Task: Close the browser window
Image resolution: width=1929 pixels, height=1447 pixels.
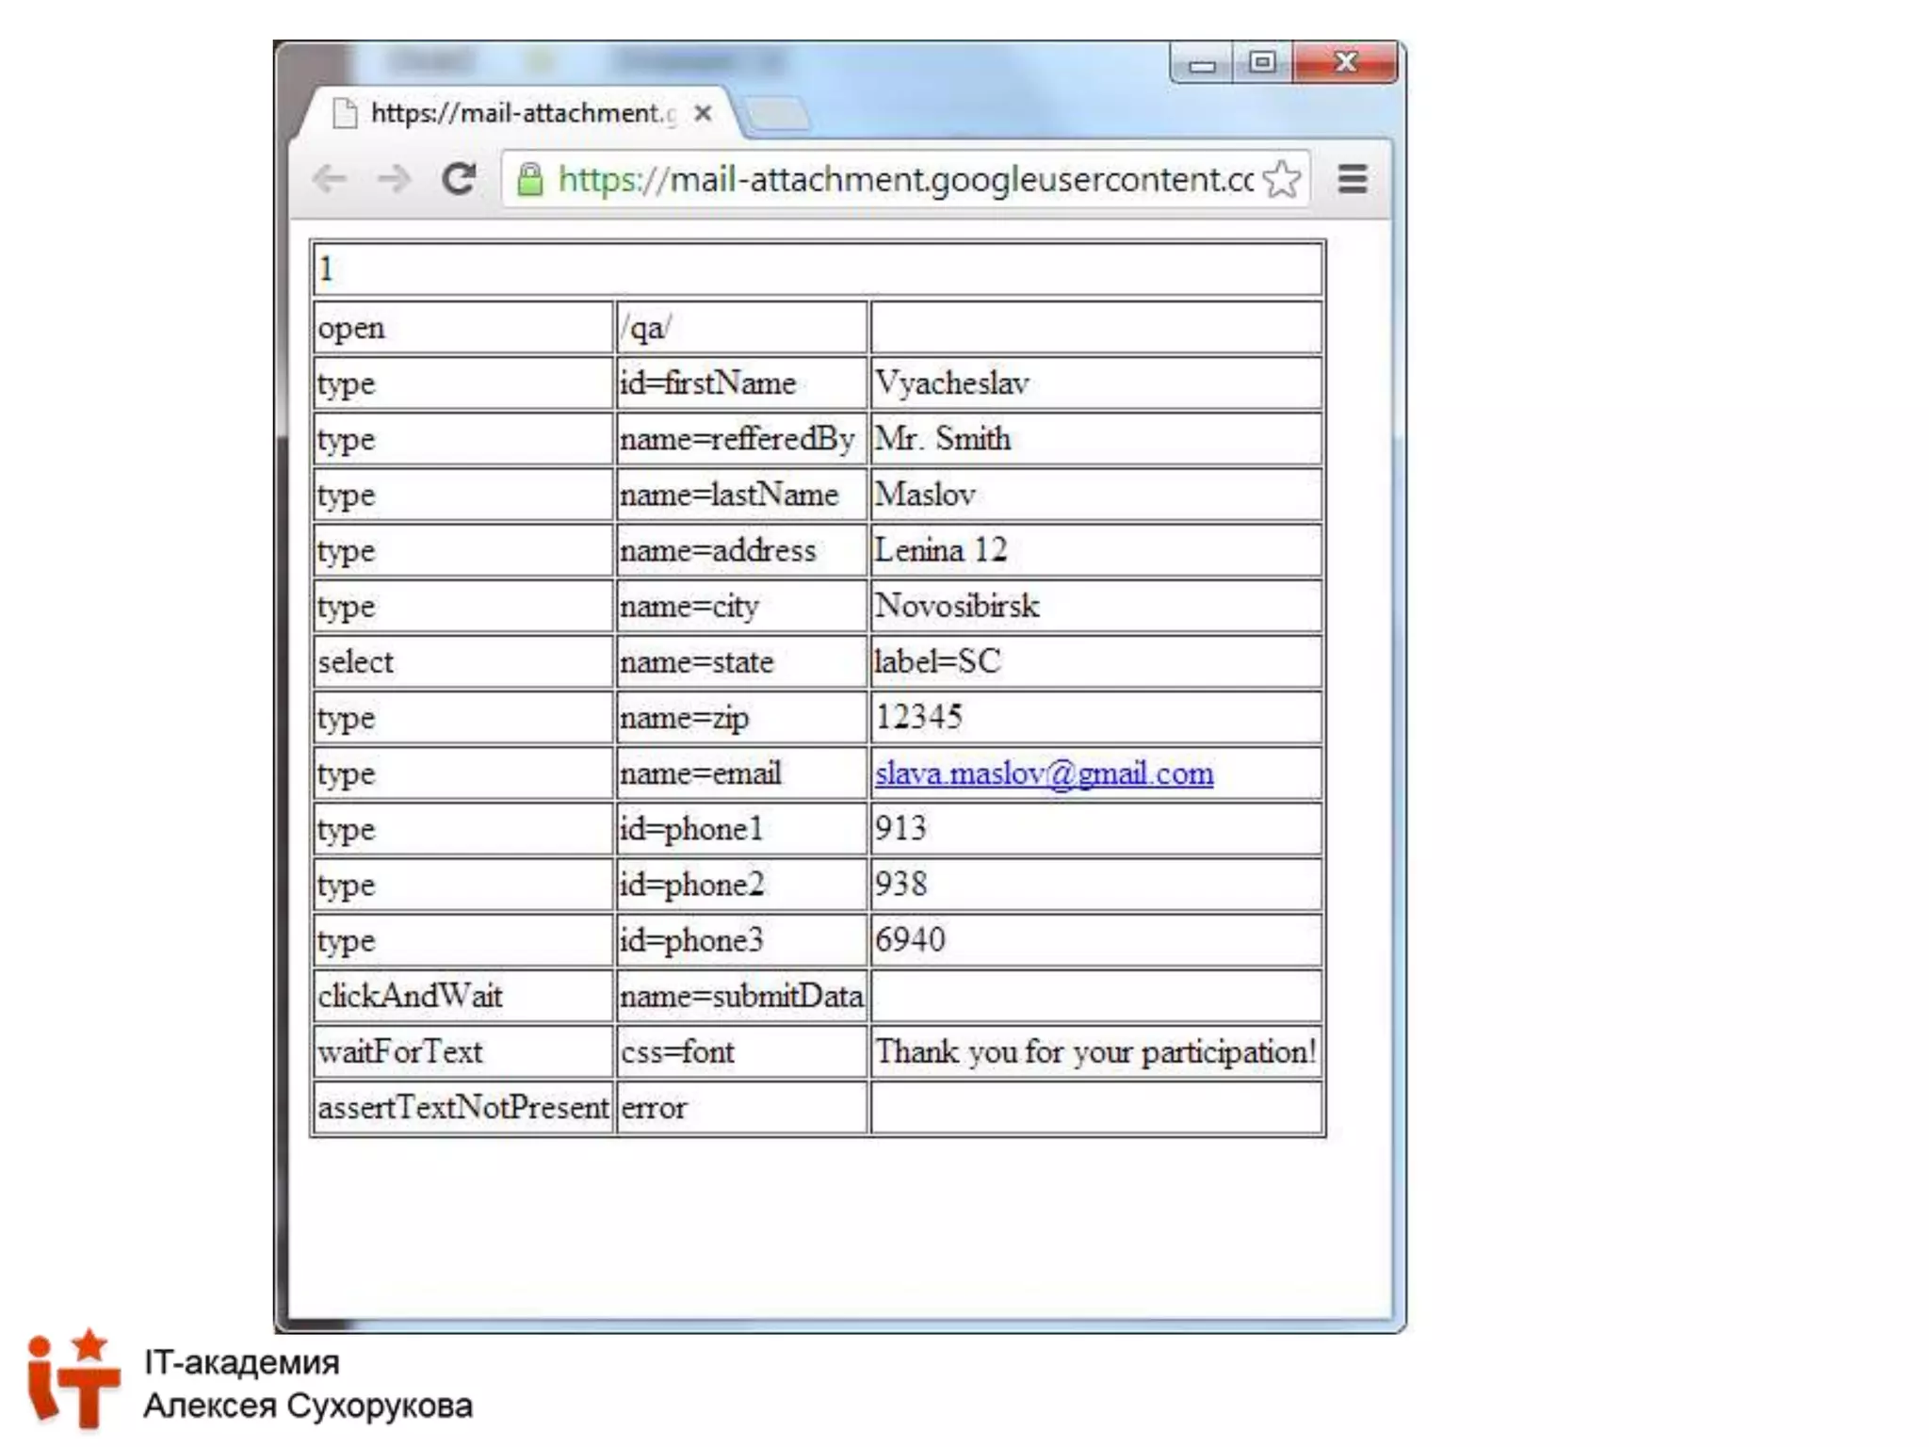Action: (x=1345, y=62)
